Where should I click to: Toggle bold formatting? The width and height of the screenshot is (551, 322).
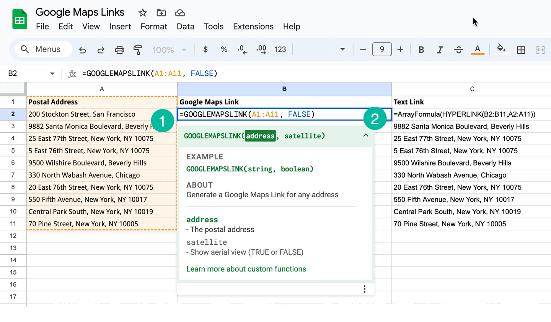(421, 50)
